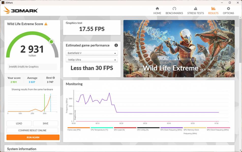Click the 3DMark app icon in title bar
This screenshot has height=152, width=242.
point(3,3)
